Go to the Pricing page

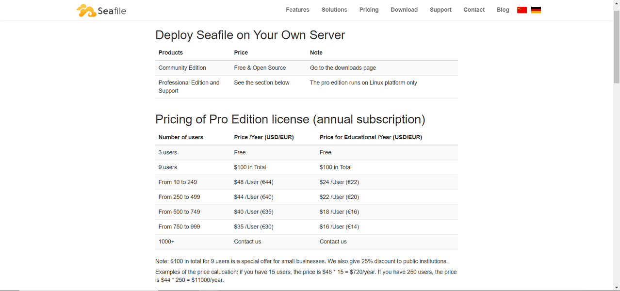pyautogui.click(x=369, y=10)
